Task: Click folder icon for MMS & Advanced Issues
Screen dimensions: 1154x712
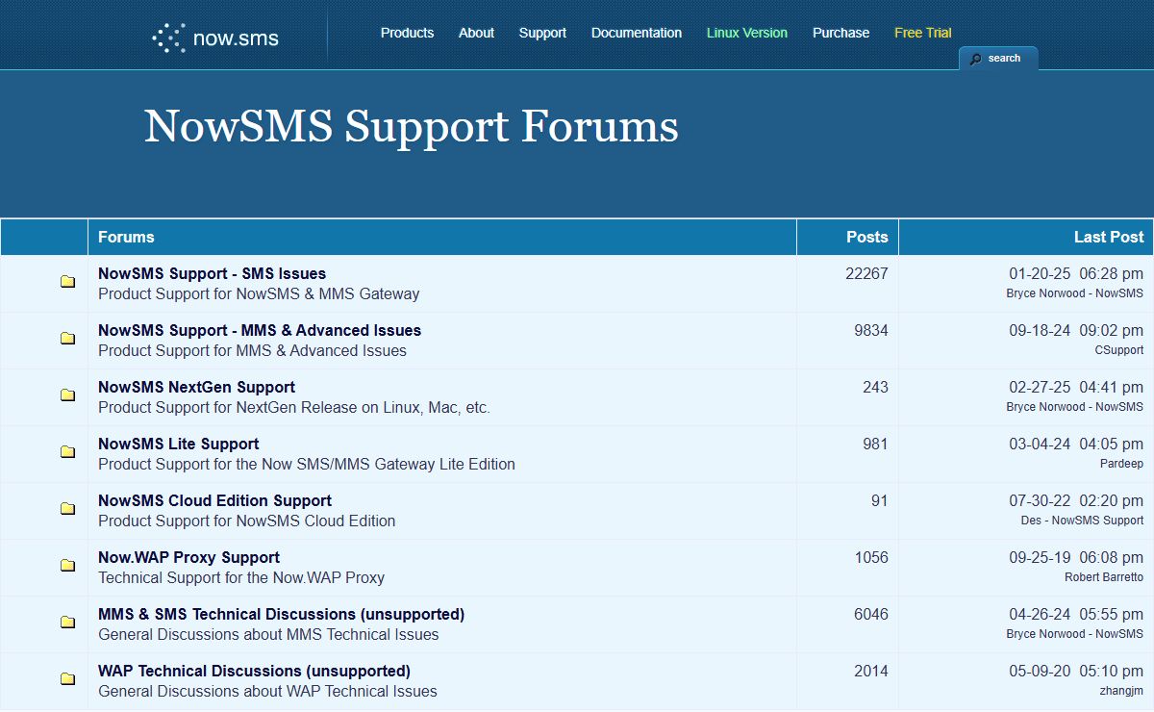Action: pos(68,339)
